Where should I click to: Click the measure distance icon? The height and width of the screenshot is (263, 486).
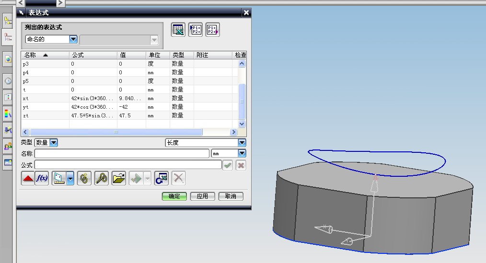pos(59,178)
